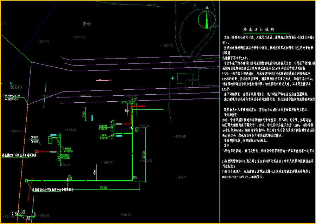This screenshot has width=316, height=224.
Task: Select the SS2 pipe junction label
Action: coord(127,110)
